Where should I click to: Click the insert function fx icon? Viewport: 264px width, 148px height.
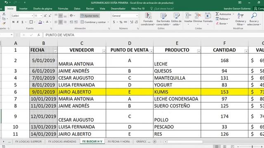pyautogui.click(x=38, y=35)
